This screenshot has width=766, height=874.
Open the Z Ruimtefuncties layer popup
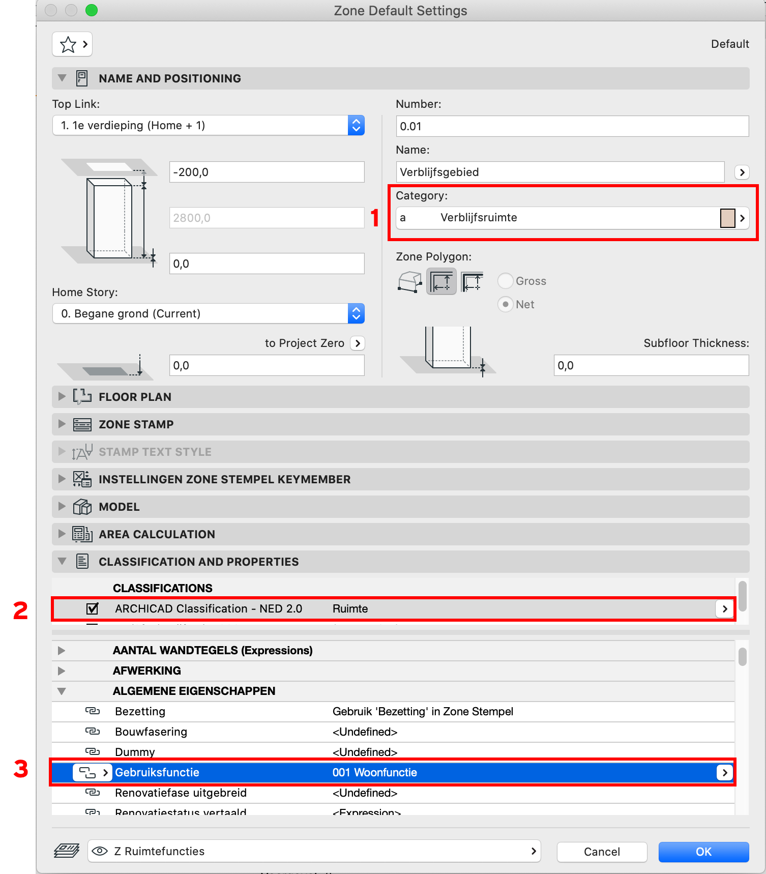314,851
